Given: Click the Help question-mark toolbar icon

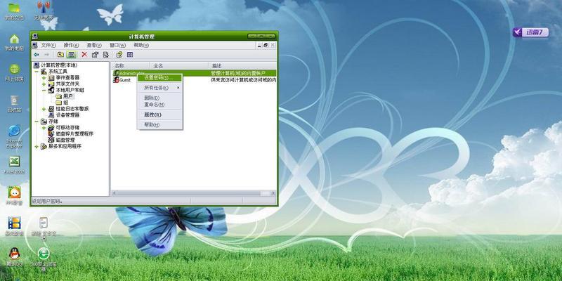Looking at the screenshot, I should pos(119,55).
